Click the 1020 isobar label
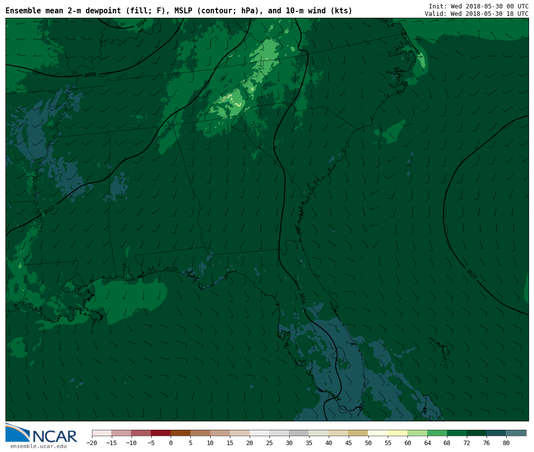 471,274
